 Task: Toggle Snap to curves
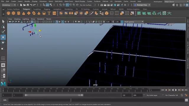pyautogui.click(x=64, y=5)
